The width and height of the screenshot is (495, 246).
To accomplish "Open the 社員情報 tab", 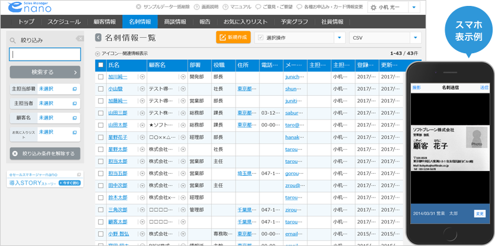I will pos(332,22).
